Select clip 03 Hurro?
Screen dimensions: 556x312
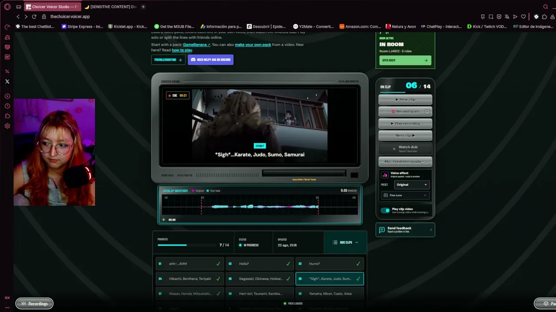tap(330, 263)
